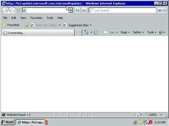Expand the Suggested Sites dropdown arrow

91,25
